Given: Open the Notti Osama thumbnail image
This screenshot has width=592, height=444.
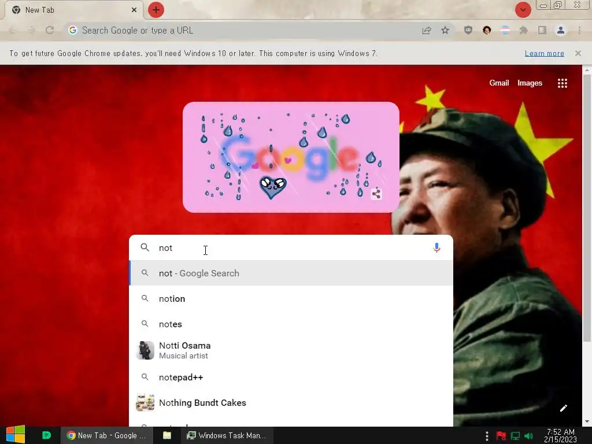Looking at the screenshot, I should click(145, 350).
